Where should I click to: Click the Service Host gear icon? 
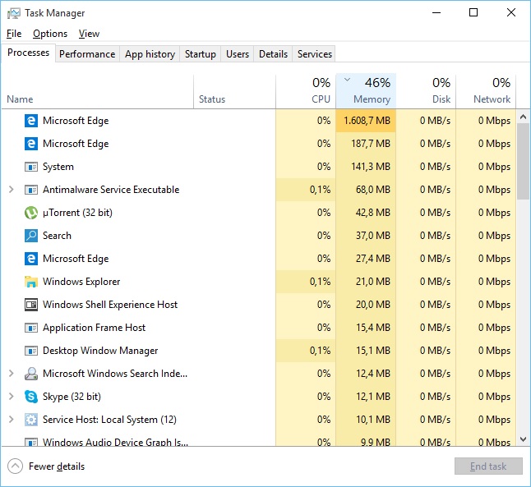pyautogui.click(x=31, y=420)
